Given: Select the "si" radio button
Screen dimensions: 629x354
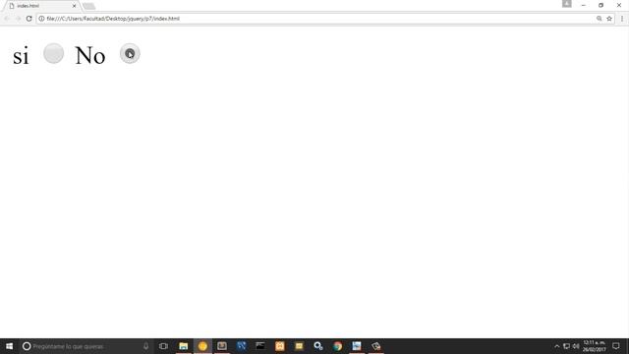Looking at the screenshot, I should pos(53,53).
